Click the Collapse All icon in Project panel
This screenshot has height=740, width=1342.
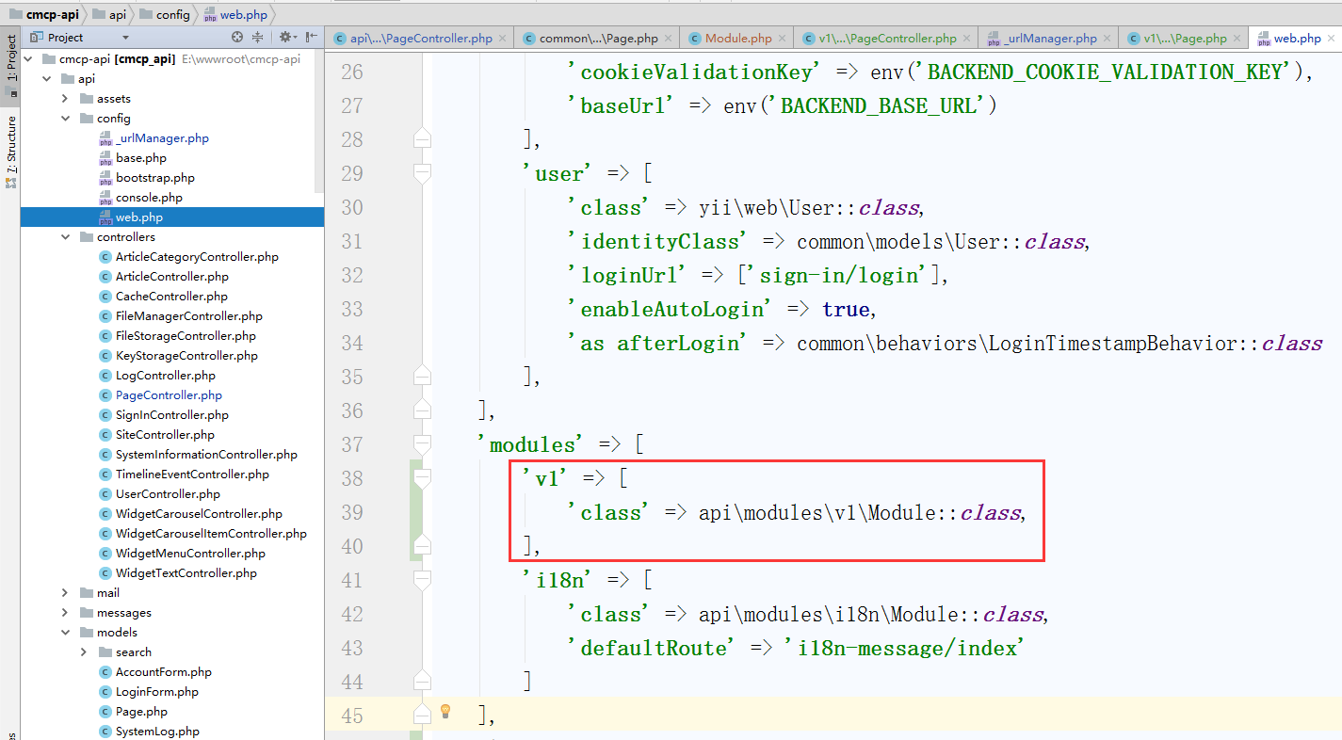click(258, 38)
